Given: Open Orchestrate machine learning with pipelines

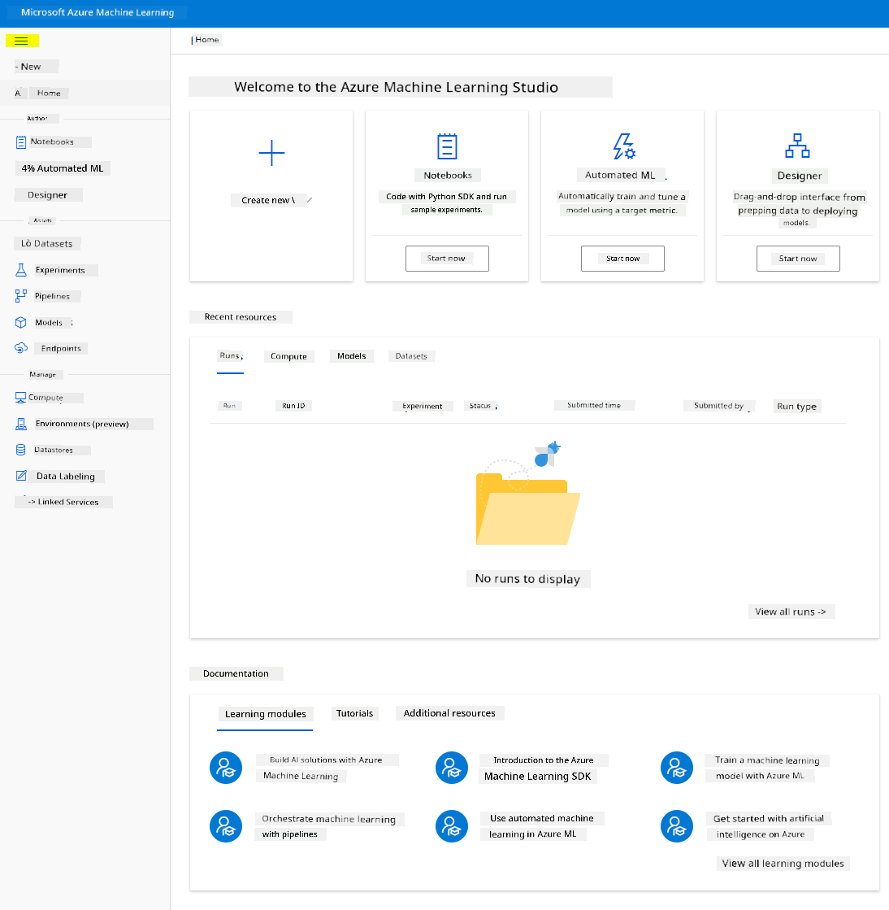Looking at the screenshot, I should (329, 826).
